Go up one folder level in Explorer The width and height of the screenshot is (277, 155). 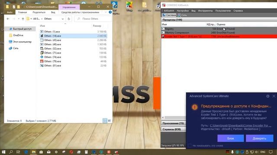coord(23,19)
